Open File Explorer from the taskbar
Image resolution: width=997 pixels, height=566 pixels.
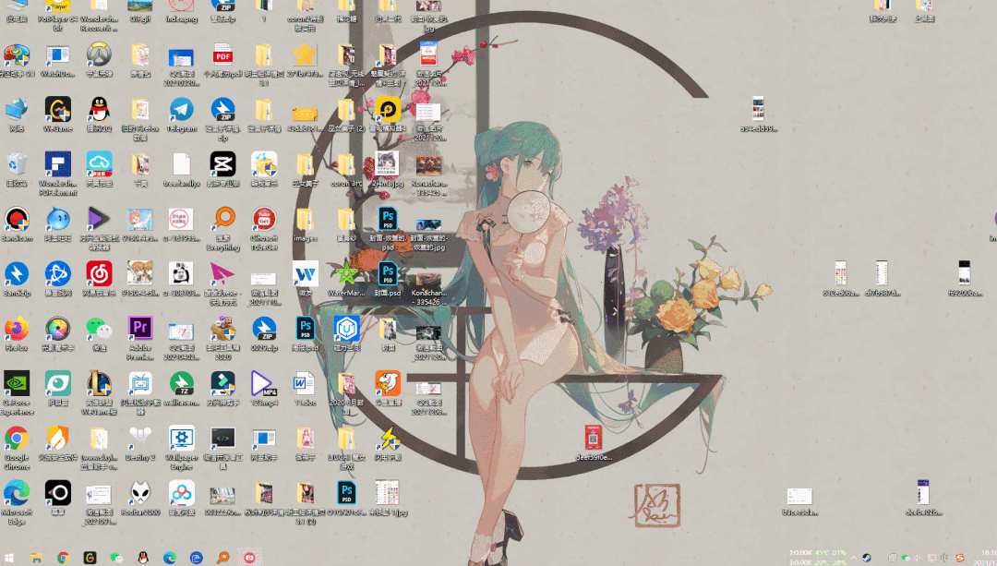tap(36, 558)
